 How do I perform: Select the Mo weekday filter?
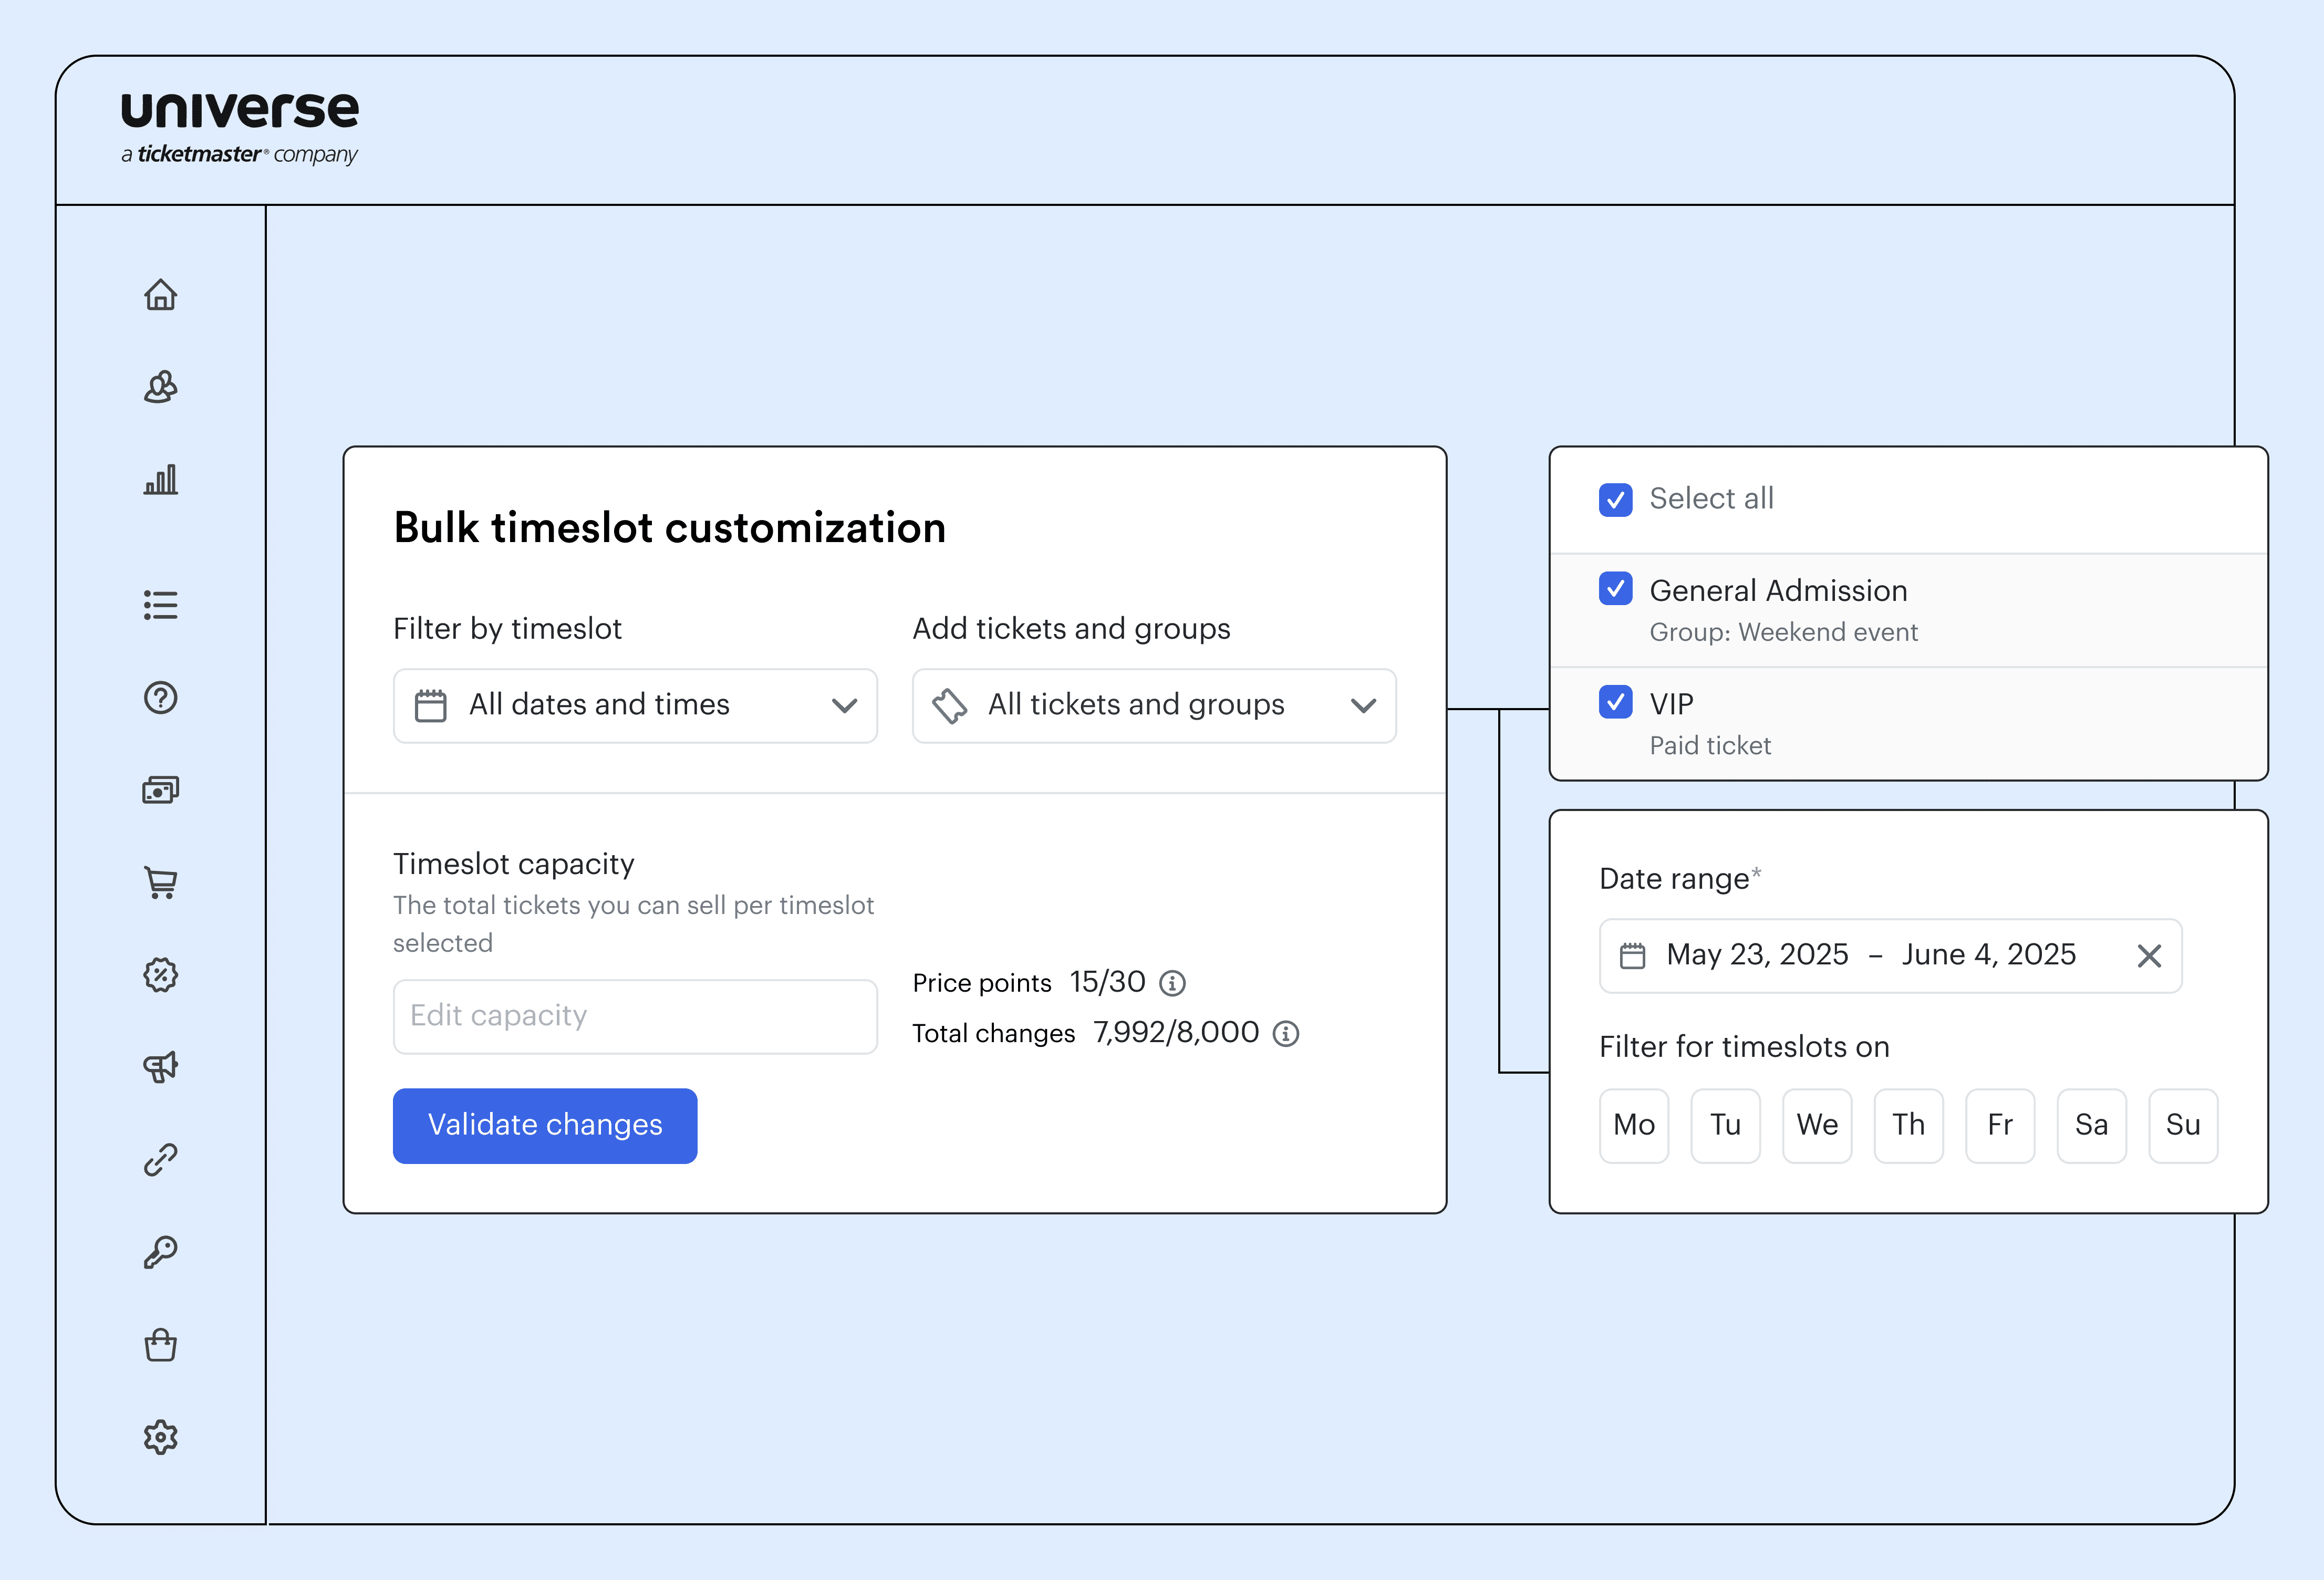coord(1634,1125)
